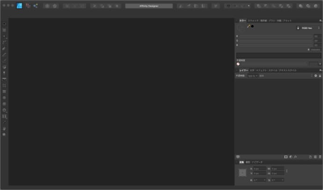Click the delete layer trash icon

click(x=320, y=157)
